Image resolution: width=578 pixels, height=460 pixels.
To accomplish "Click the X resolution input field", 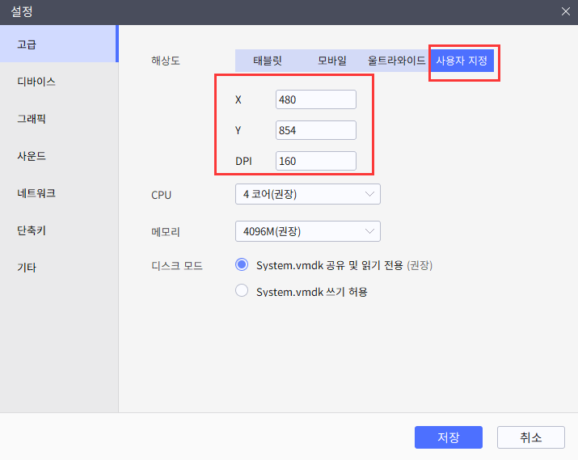I will pos(315,99).
